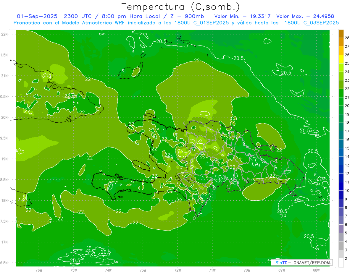Click the "19N" latitude axis label
Screen dimensions: 355x274
click(x=5, y=159)
